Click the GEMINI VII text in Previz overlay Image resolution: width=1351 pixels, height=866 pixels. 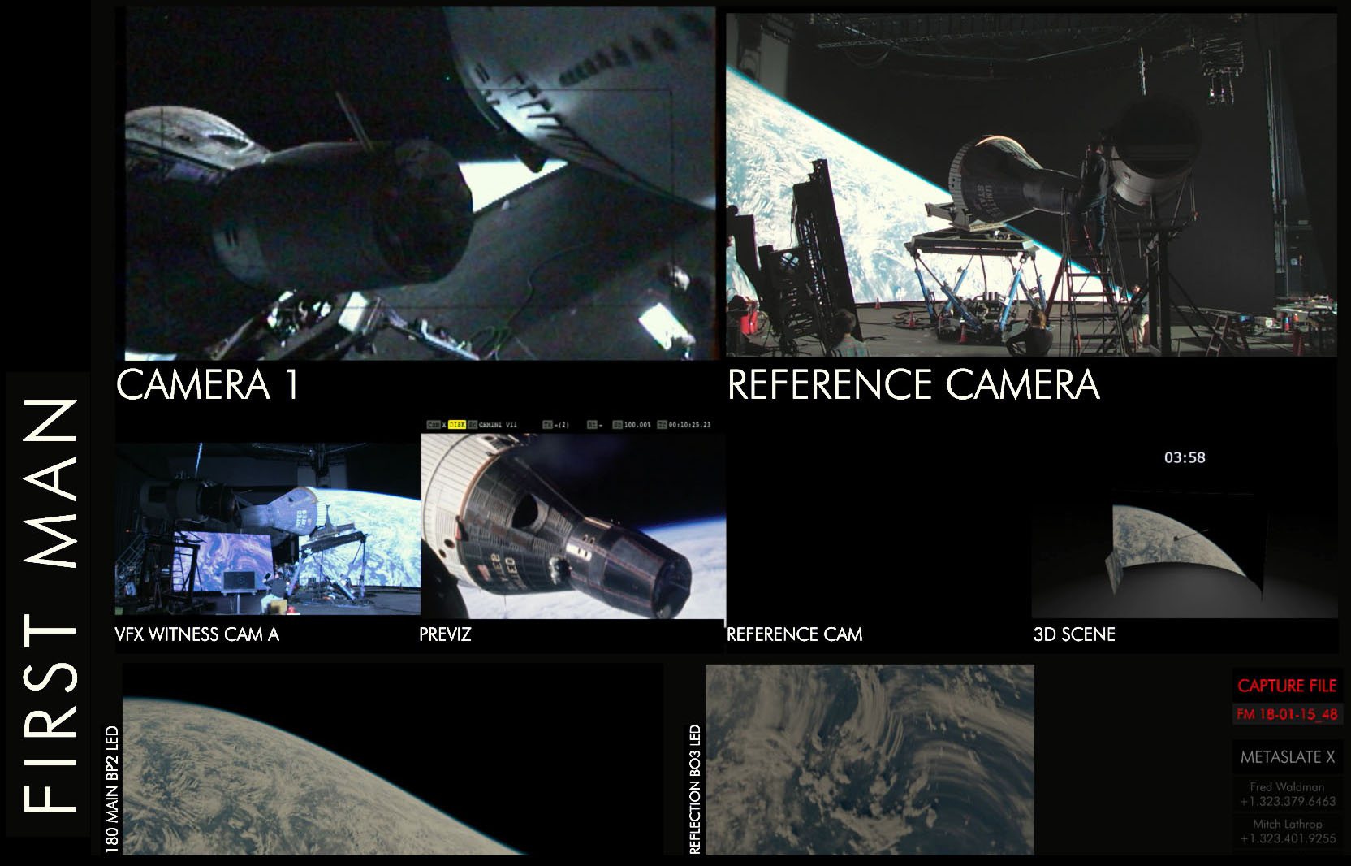(x=498, y=425)
